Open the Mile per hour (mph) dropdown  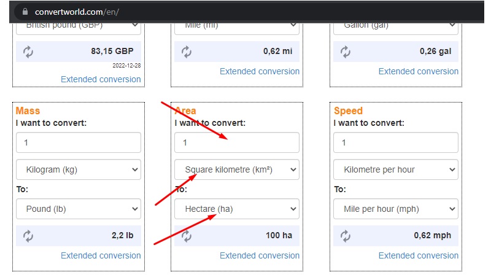tap(396, 209)
